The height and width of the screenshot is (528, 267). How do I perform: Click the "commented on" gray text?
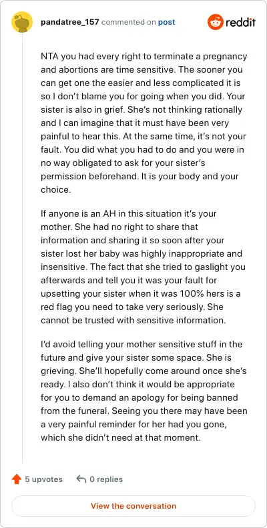(128, 22)
